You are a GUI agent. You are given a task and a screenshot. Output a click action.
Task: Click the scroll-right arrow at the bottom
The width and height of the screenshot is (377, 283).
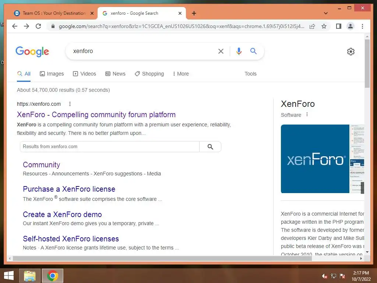click(x=361, y=258)
